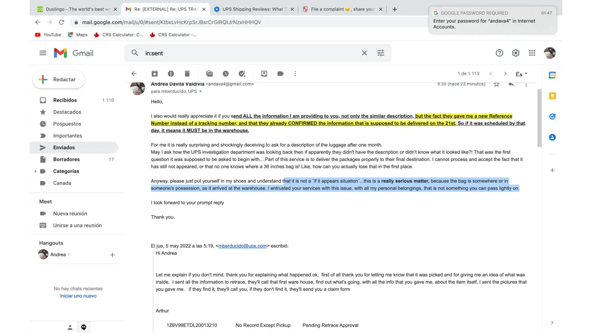Switch to UPS Shipping Reviews tab
The width and height of the screenshot is (592, 333).
tap(254, 9)
